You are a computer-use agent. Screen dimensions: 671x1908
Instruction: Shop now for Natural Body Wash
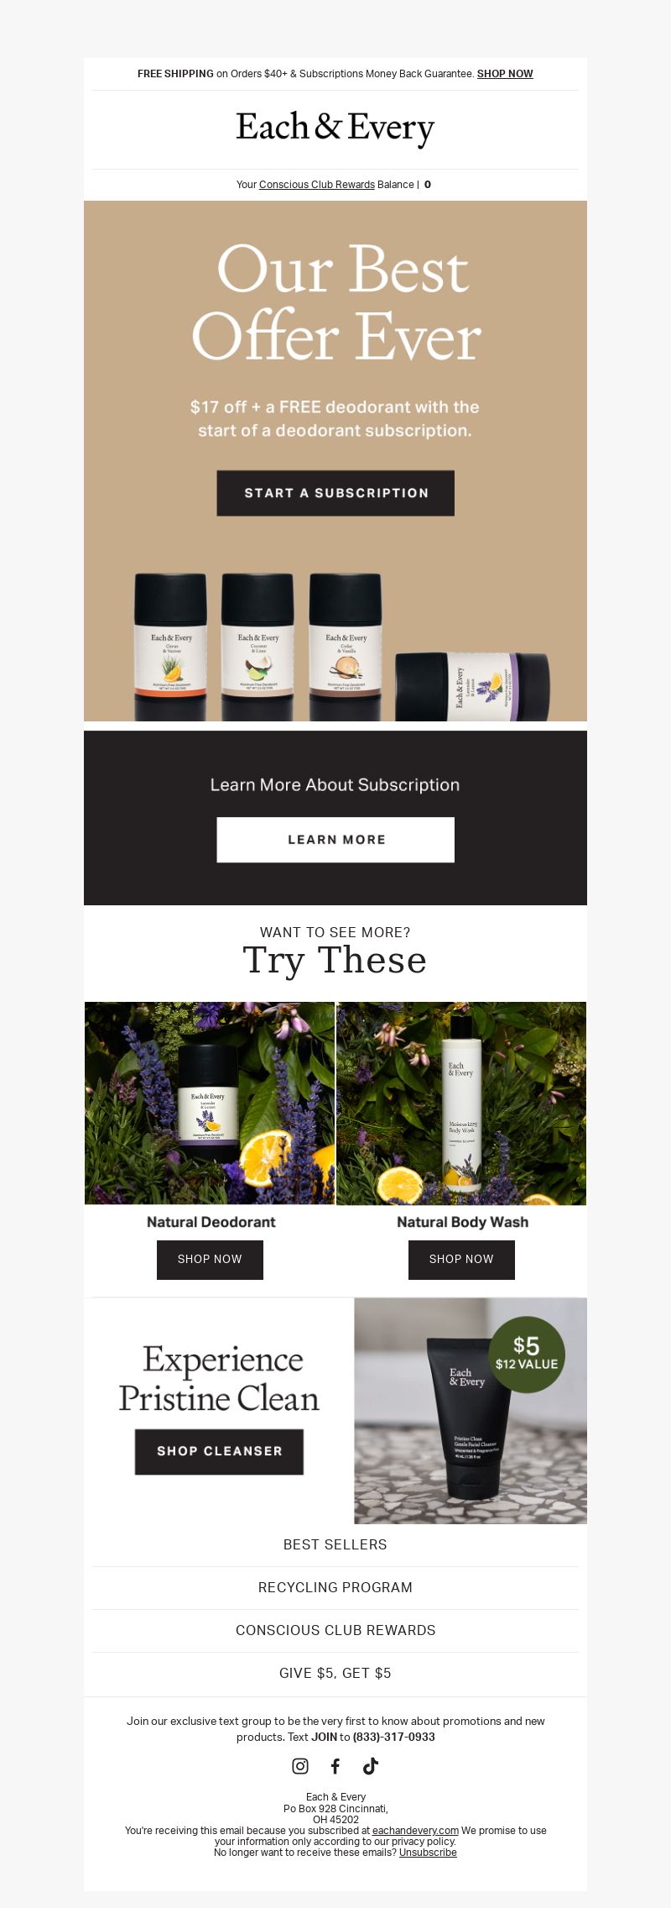click(461, 1260)
